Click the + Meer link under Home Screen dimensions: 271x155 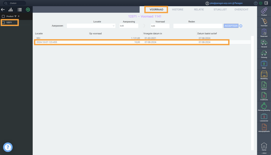pyautogui.click(x=264, y=153)
